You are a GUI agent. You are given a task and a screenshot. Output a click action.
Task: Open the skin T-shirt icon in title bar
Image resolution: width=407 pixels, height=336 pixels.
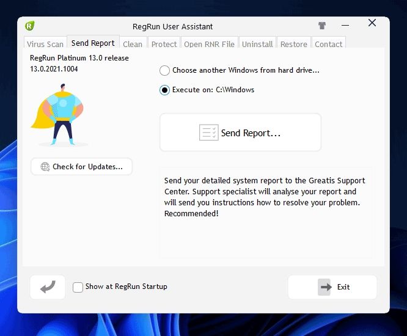[322, 26]
